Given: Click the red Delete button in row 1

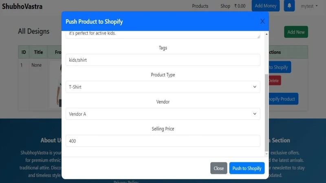Looking at the screenshot, I should pos(275,81).
